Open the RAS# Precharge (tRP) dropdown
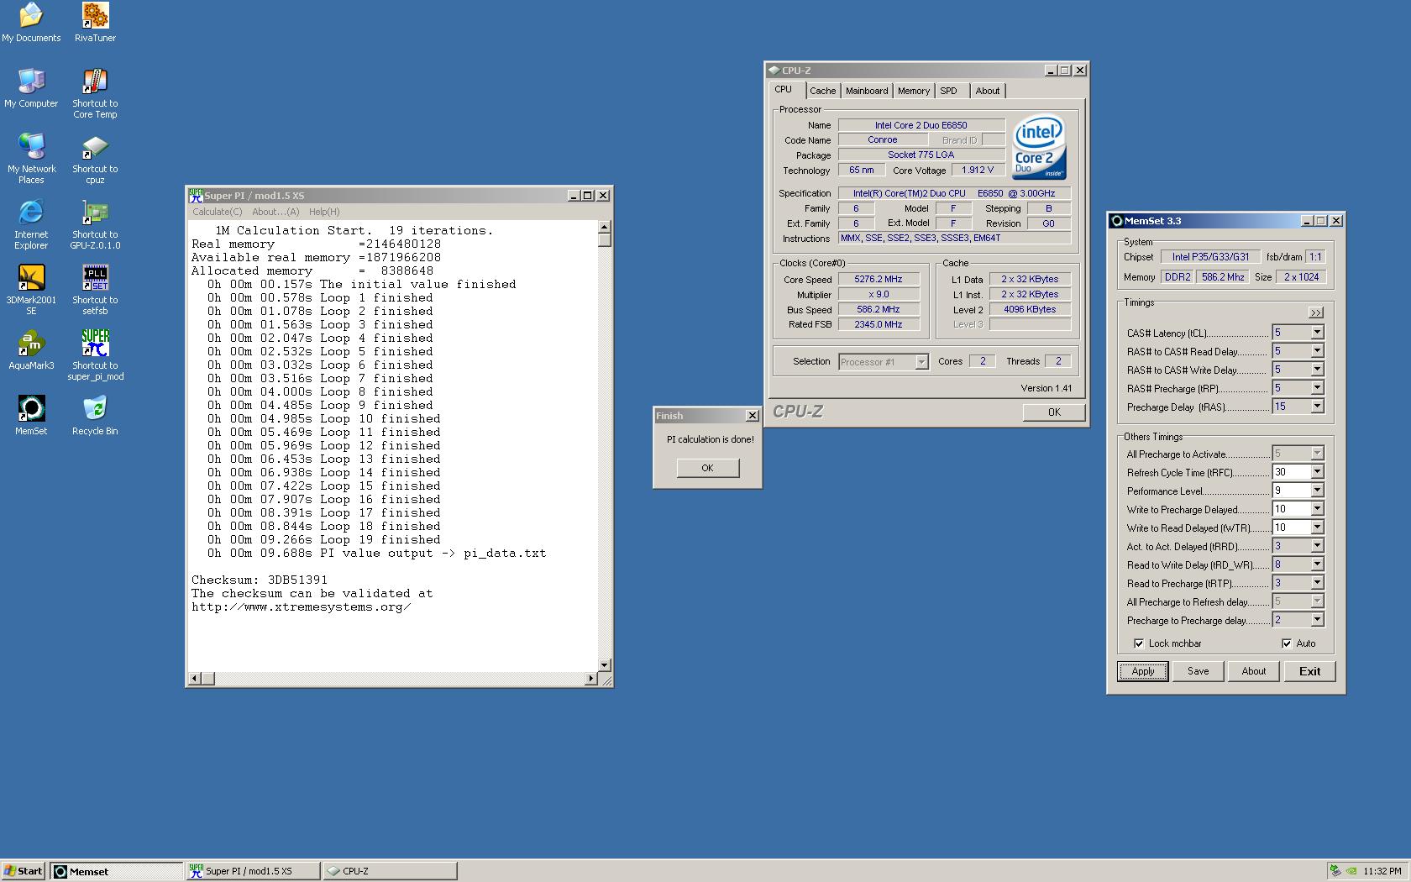The image size is (1411, 882). tap(1317, 388)
